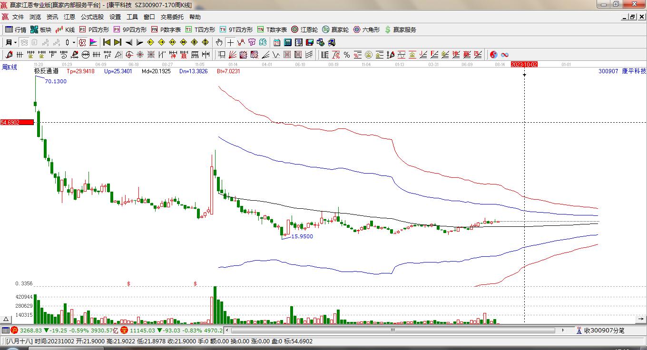Select the hand pan tool
Image resolution: width=647 pixels, height=350 pixels.
[219, 42]
